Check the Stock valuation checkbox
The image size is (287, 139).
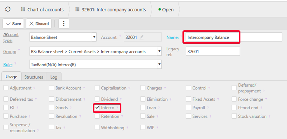[x=234, y=116]
